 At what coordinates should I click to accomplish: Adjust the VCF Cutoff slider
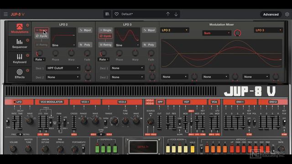168,124
